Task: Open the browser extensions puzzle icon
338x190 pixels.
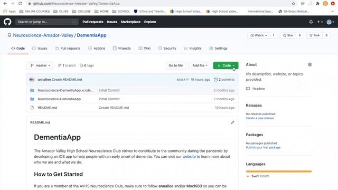Action: click(x=317, y=4)
